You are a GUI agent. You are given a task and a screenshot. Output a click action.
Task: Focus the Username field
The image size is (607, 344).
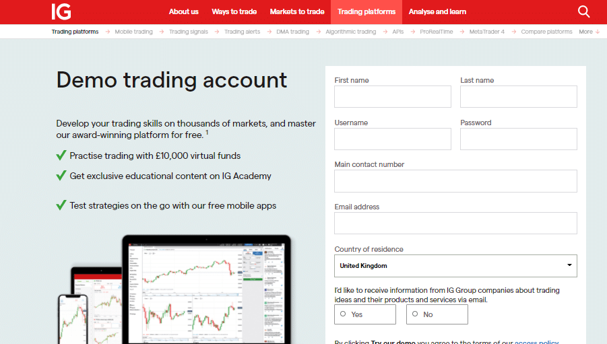pos(393,139)
